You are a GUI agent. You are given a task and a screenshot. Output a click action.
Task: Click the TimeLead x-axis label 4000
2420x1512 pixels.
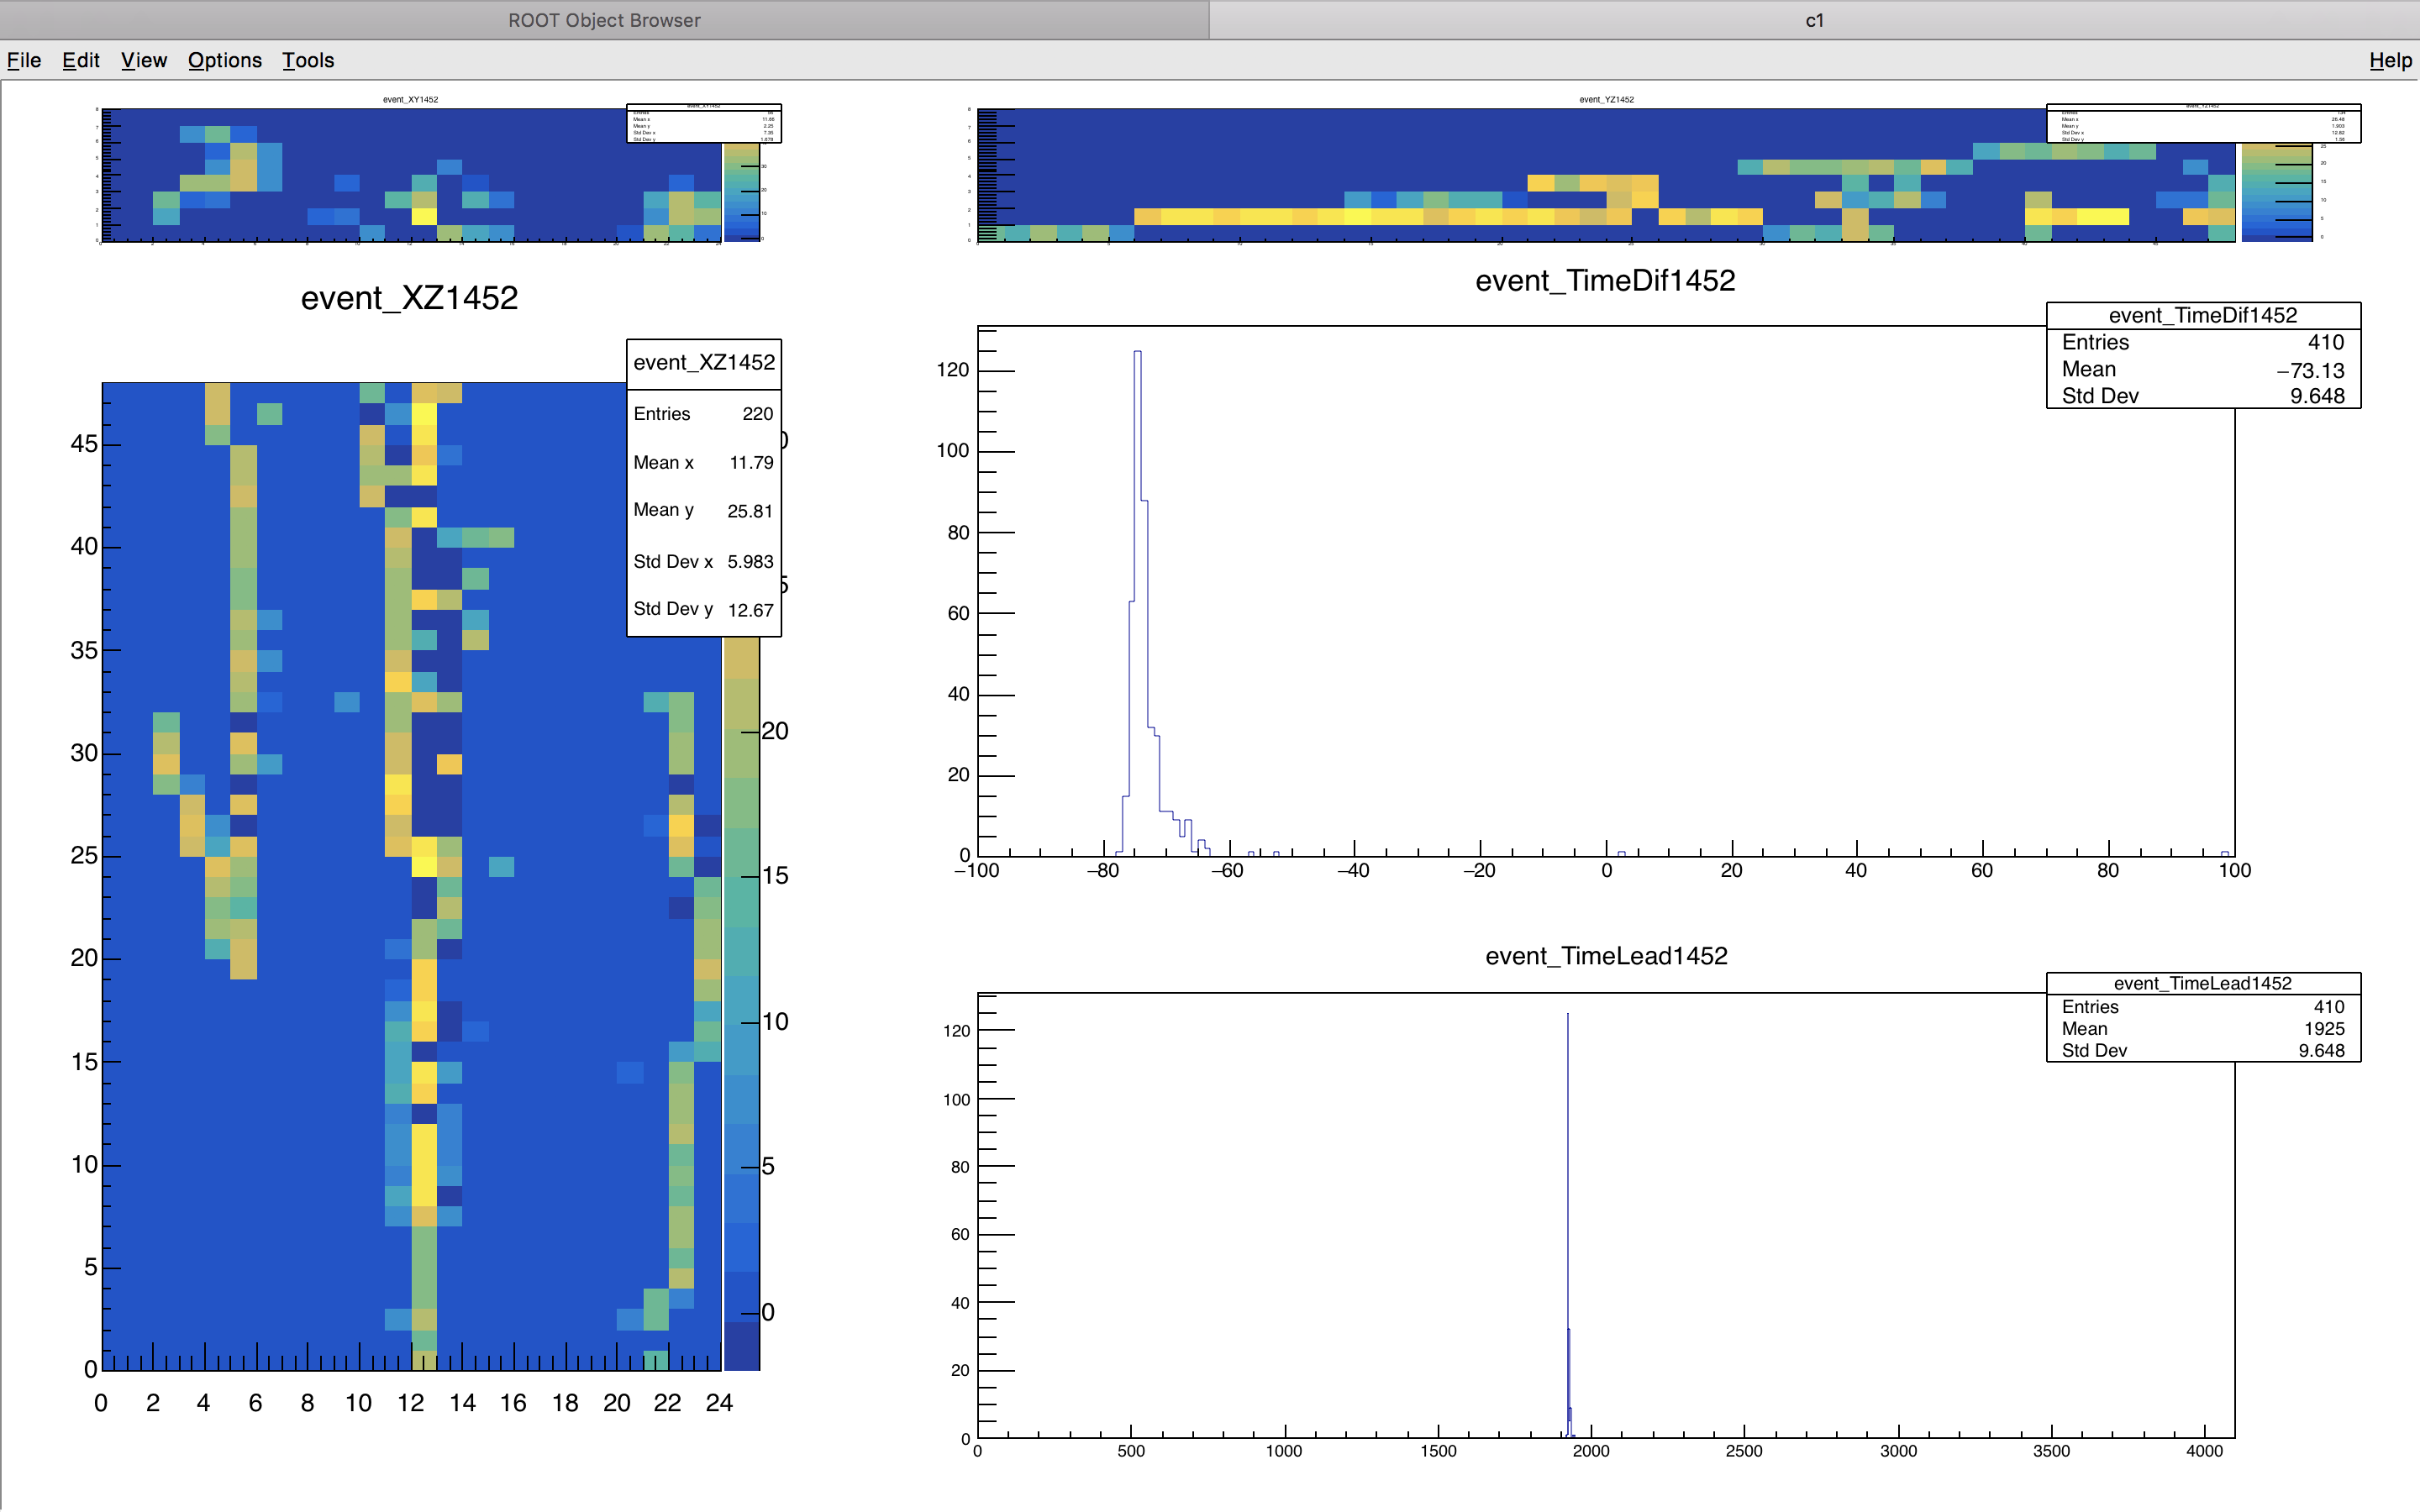pos(2204,1451)
